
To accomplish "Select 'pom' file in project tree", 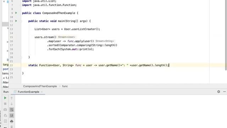I will point(6,69).
